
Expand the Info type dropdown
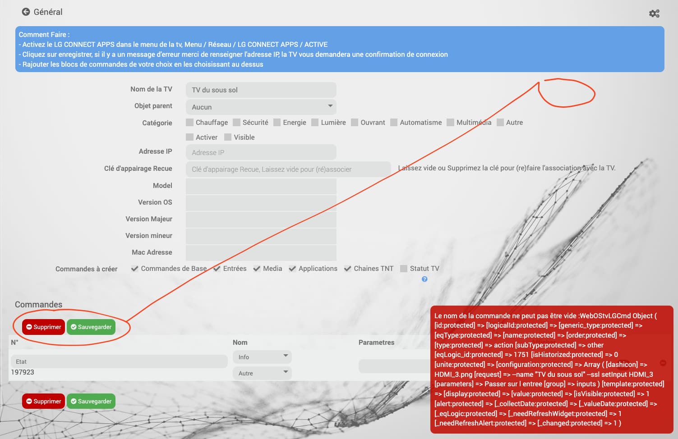point(262,357)
